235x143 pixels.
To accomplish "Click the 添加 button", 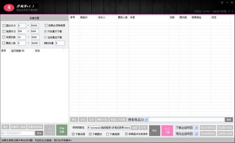I will (39, 133).
